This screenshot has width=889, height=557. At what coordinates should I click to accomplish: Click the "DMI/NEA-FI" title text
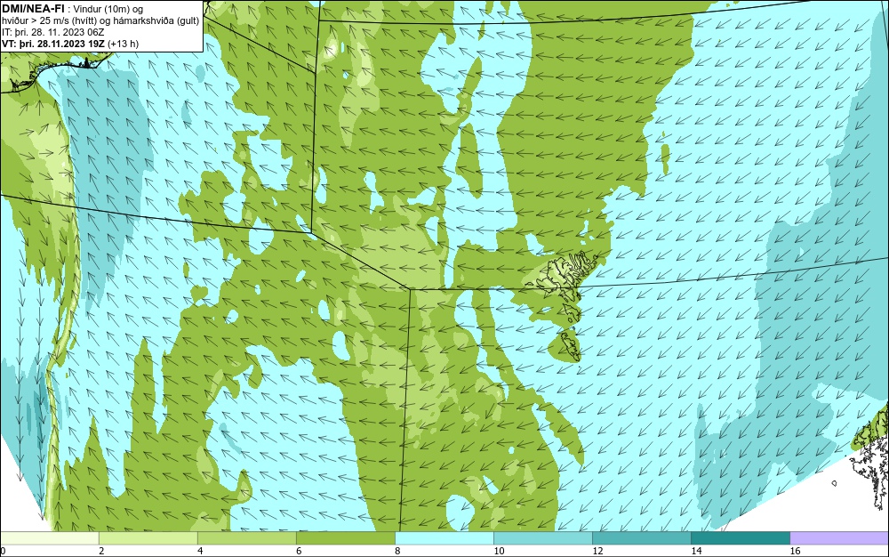coord(33,8)
